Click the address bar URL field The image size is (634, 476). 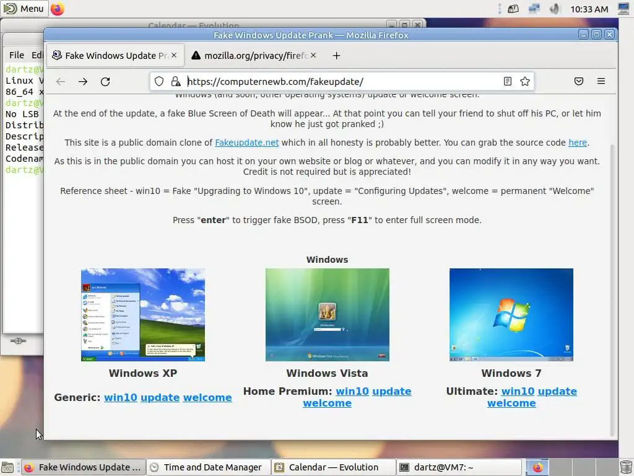342,82
